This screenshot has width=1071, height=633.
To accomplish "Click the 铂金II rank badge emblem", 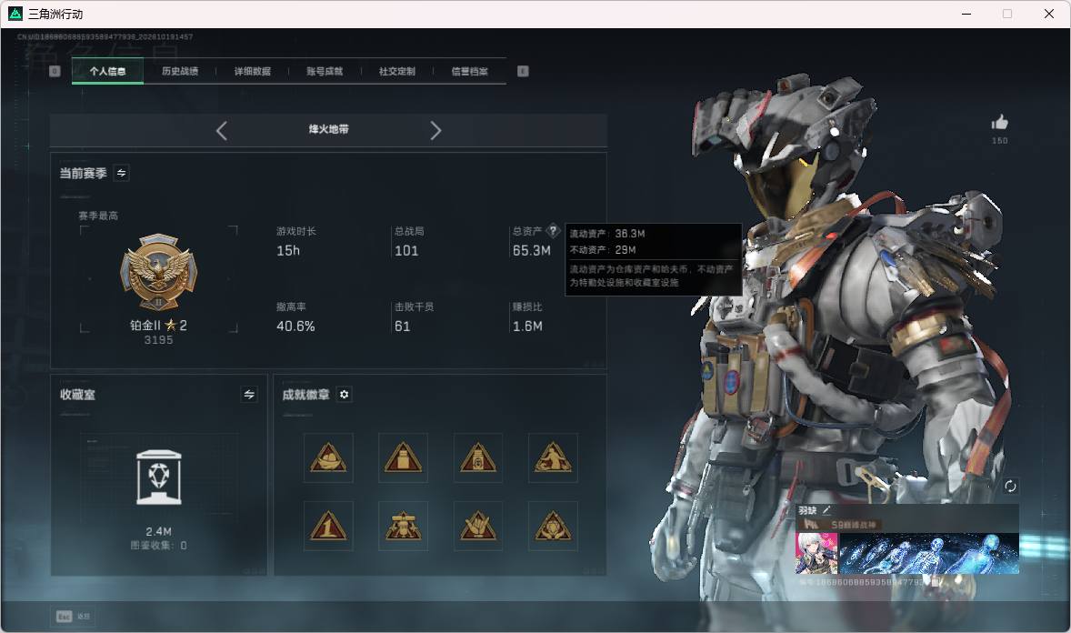I will point(158,273).
